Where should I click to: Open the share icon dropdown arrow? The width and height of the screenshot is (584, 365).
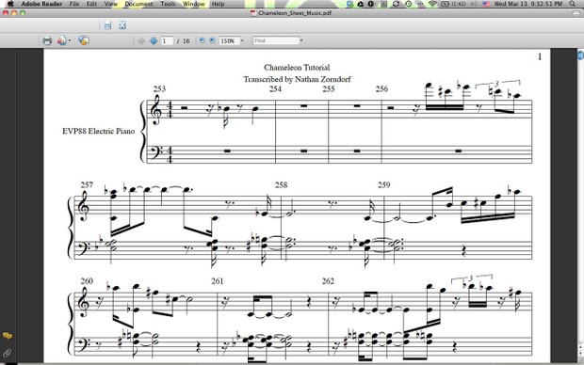coord(70,40)
